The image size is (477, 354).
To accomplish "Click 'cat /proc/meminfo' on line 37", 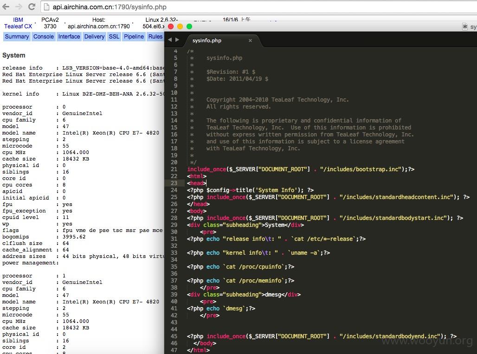I will (254, 281).
